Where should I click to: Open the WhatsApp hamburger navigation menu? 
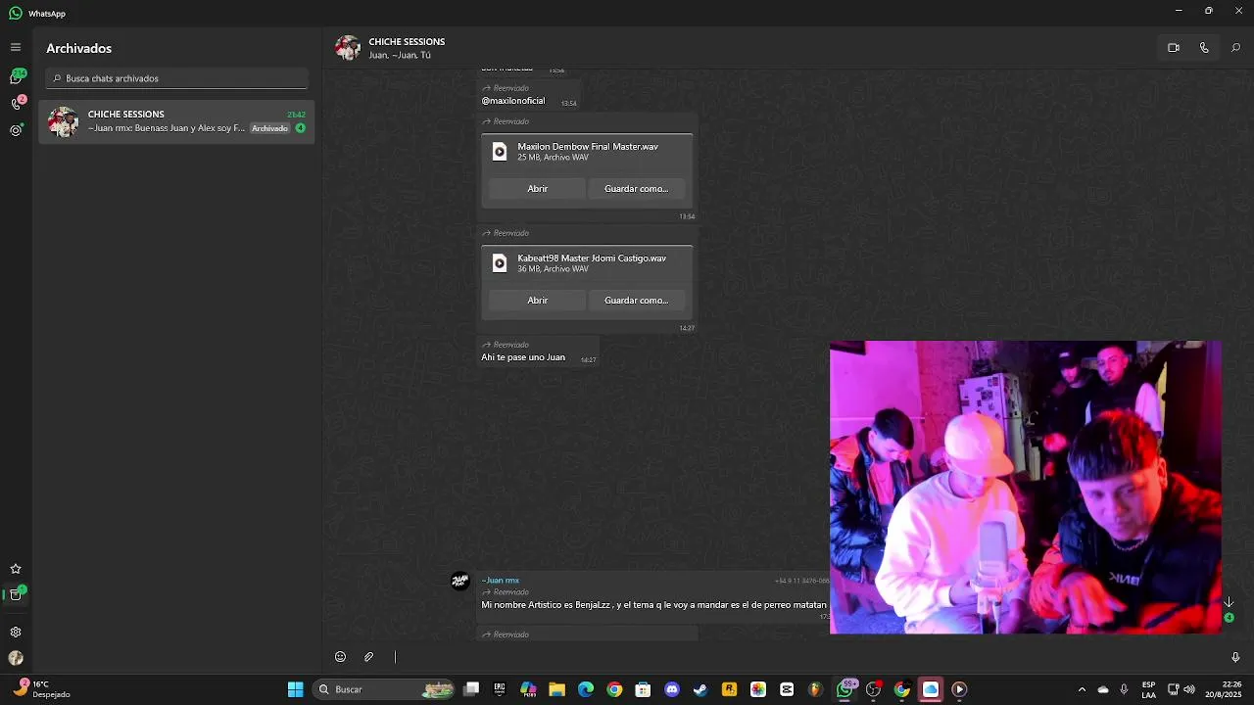coord(16,47)
